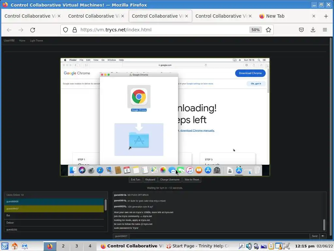Viewport: 334px width, 251px height.
Task: Click the padlock site information icon
Action: [75, 30]
